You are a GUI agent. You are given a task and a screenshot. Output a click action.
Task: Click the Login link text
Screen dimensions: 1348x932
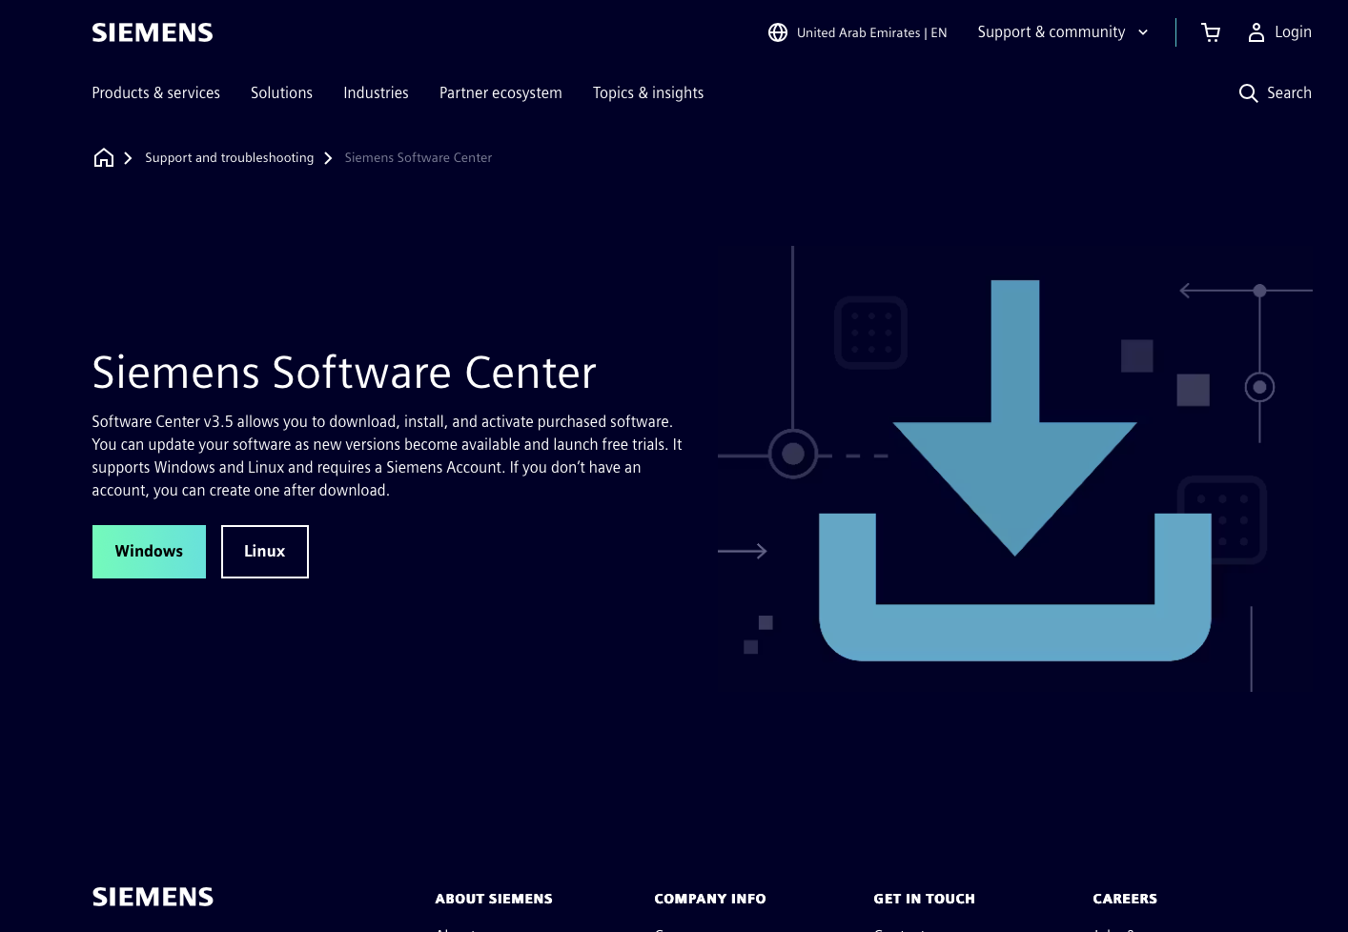point(1293,32)
